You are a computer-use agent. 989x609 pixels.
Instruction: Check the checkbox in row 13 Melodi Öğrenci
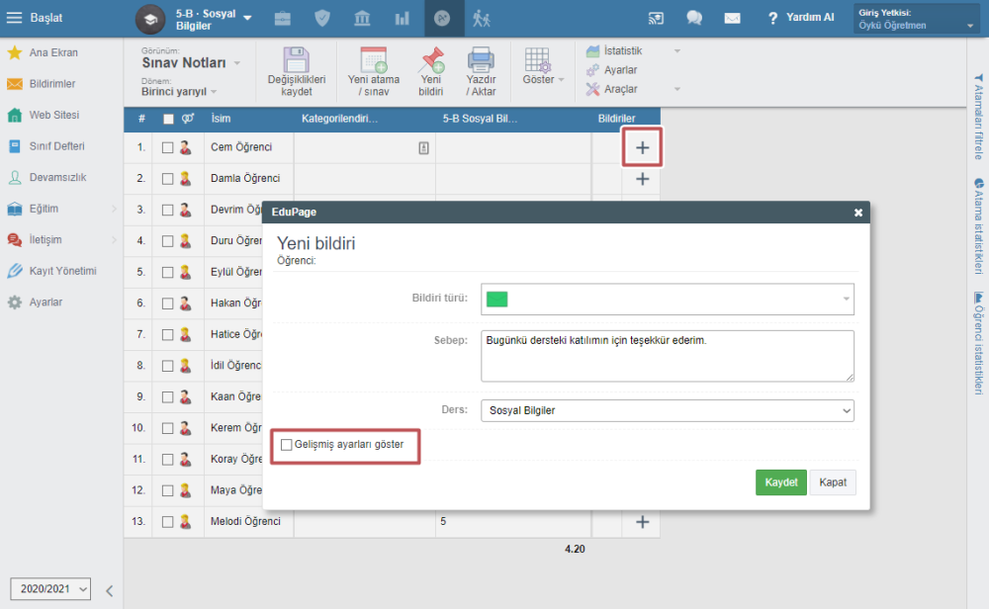click(167, 522)
